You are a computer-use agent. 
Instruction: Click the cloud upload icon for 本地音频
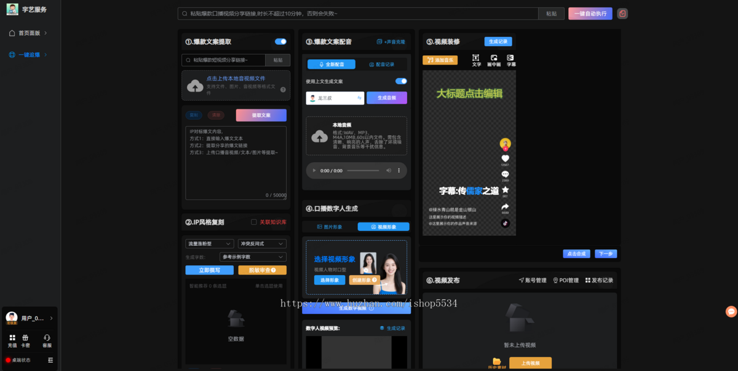(320, 136)
